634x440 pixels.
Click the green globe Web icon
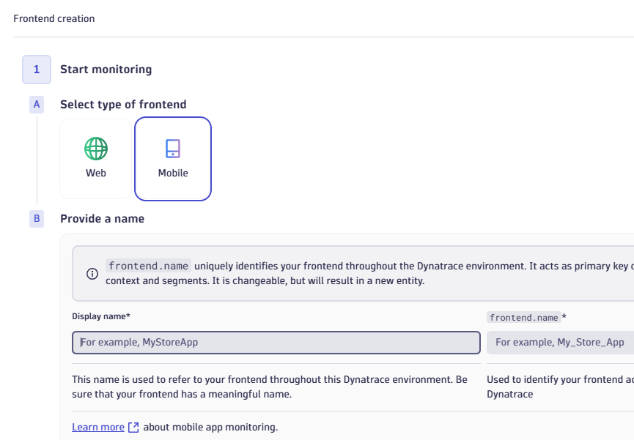point(96,149)
